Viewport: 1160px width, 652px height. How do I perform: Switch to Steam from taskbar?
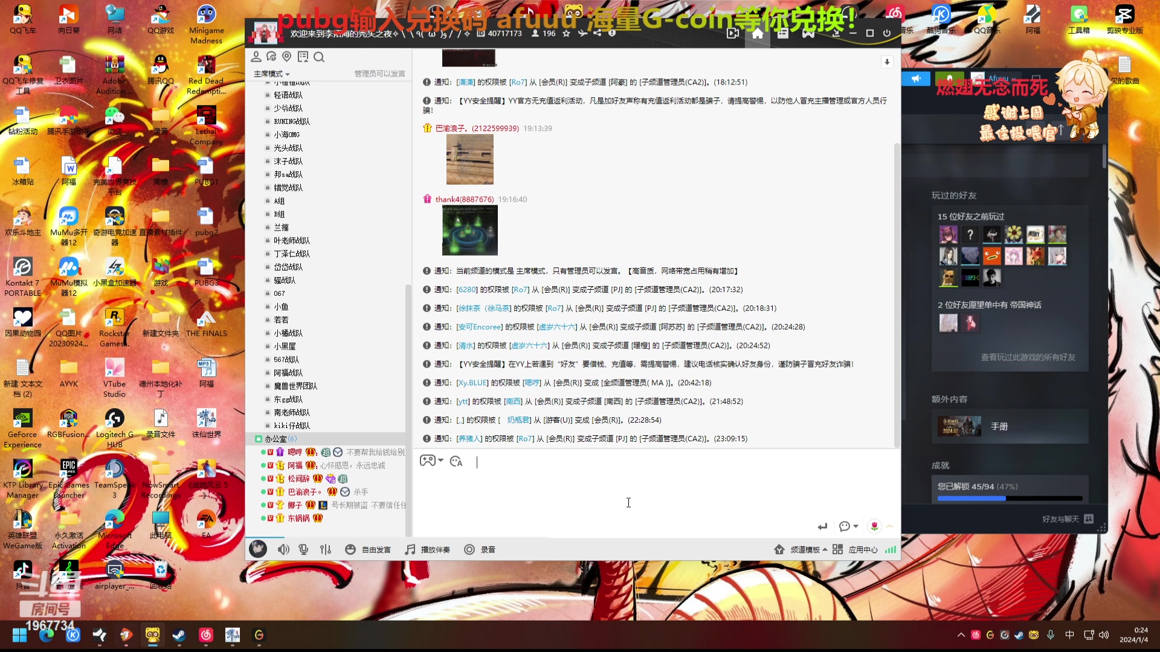(x=179, y=635)
